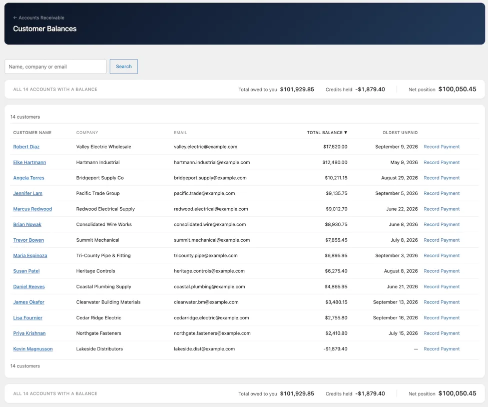
Task: Record Payment for Northgate Fasteners
Action: [441, 333]
